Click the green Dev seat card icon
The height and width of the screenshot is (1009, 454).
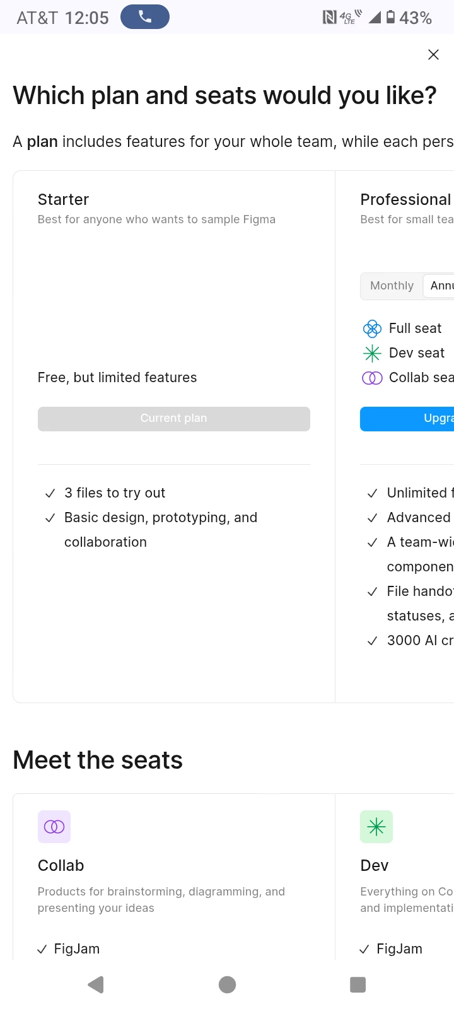tap(376, 827)
